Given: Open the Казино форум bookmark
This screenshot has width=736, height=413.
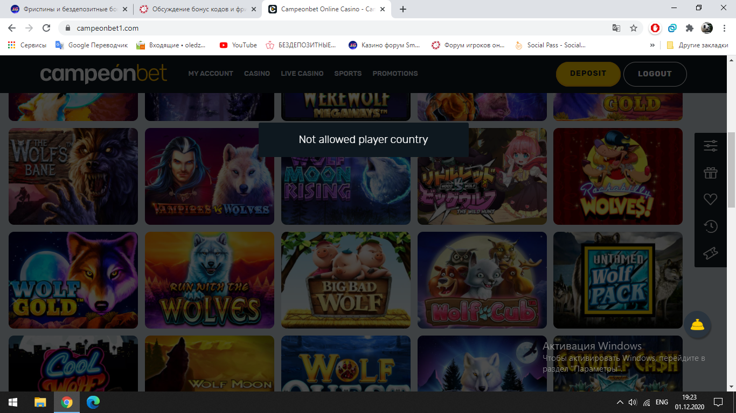Looking at the screenshot, I should point(385,45).
